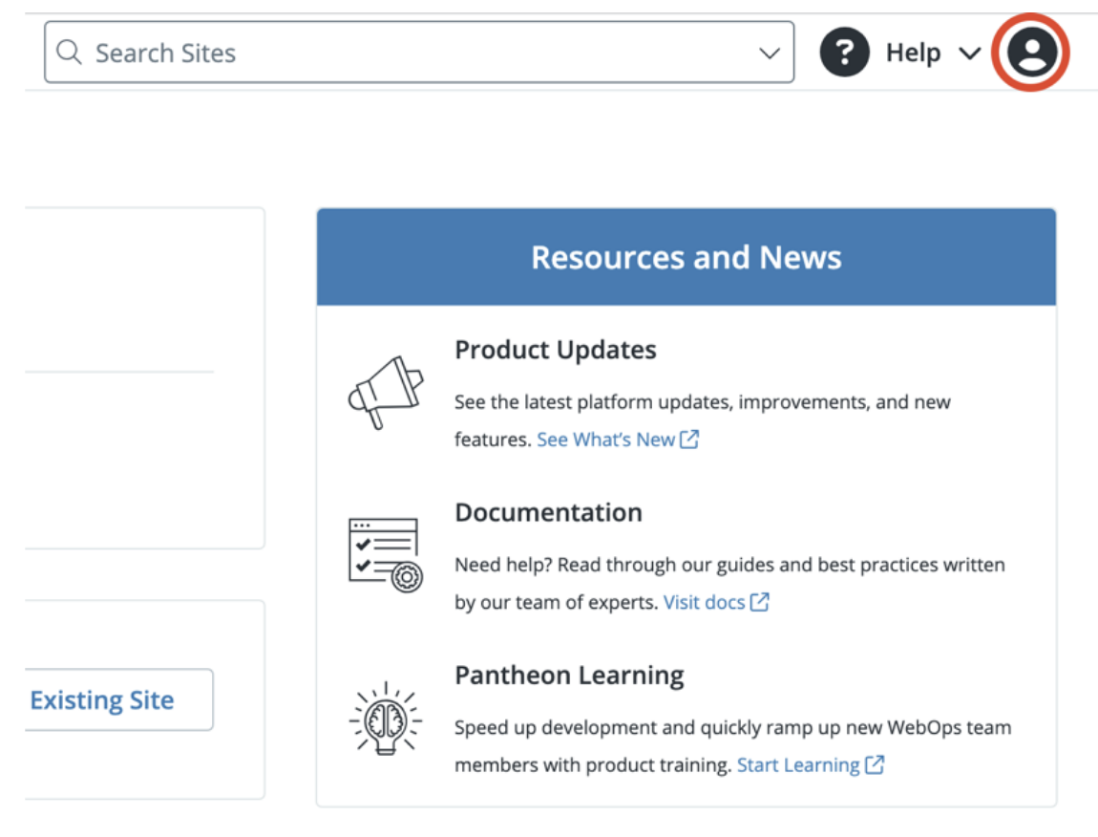Expand the Help menu chevron
This screenshot has height=837, width=1098.
(x=969, y=54)
